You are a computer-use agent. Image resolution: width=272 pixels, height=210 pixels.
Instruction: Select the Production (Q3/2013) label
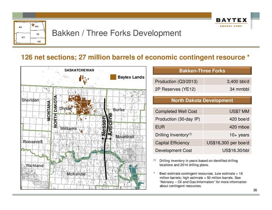pos(176,82)
